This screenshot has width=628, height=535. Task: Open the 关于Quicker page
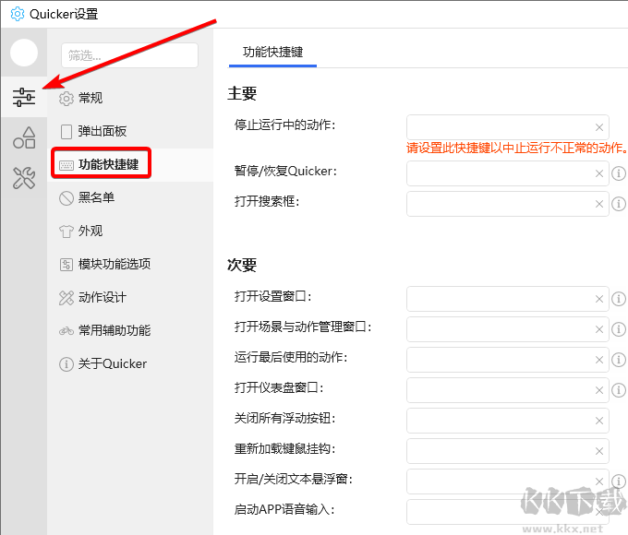pos(130,363)
